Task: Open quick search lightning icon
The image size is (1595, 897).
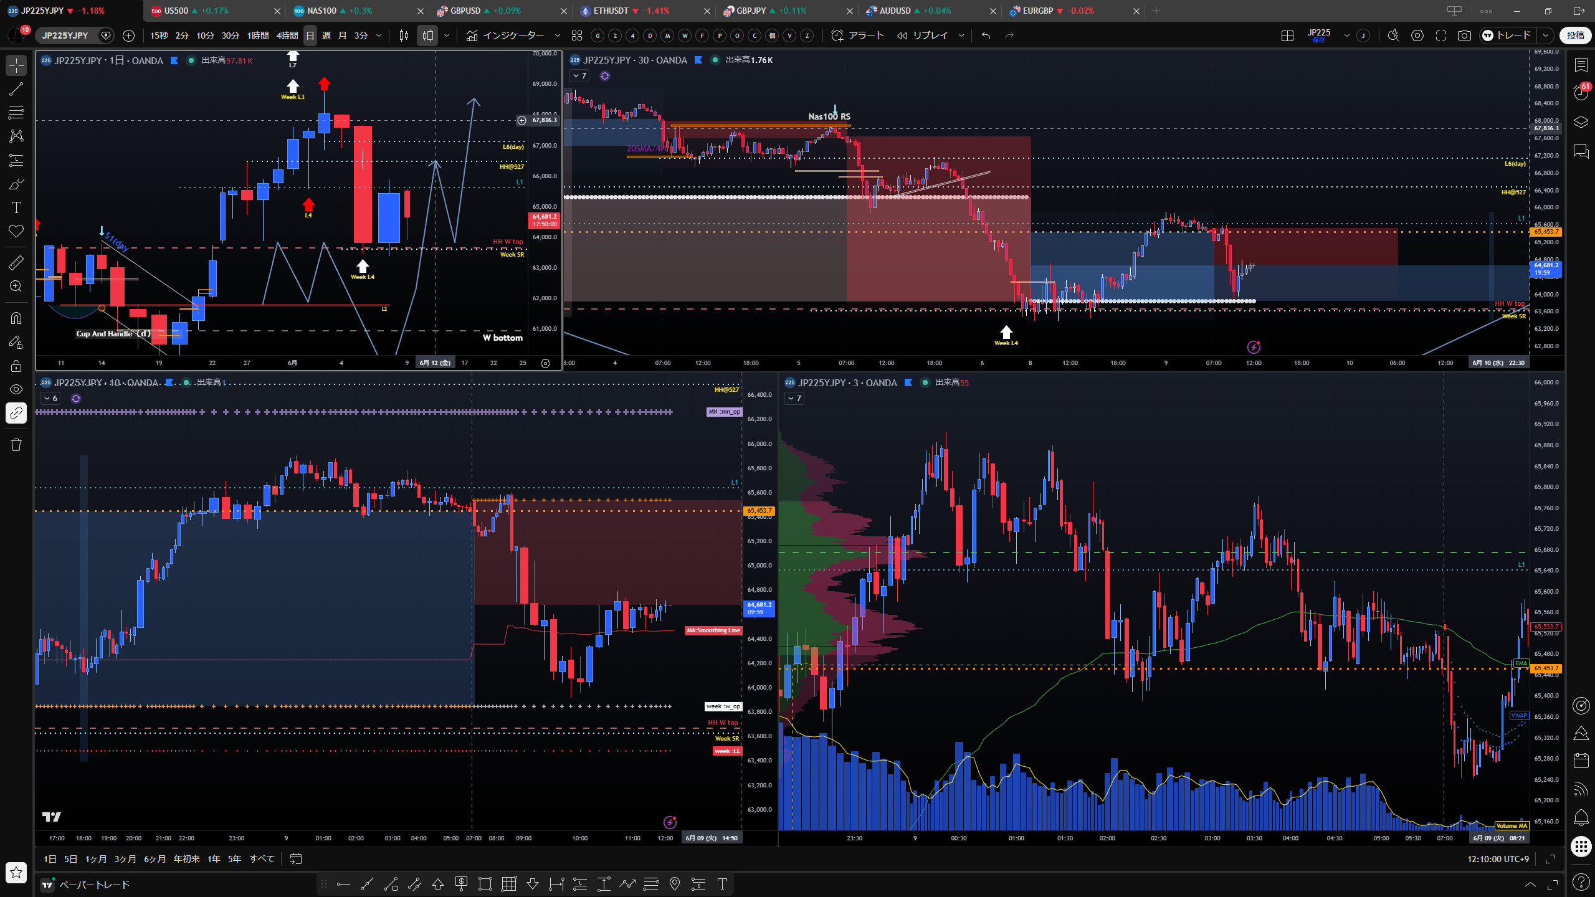Action: [1394, 36]
